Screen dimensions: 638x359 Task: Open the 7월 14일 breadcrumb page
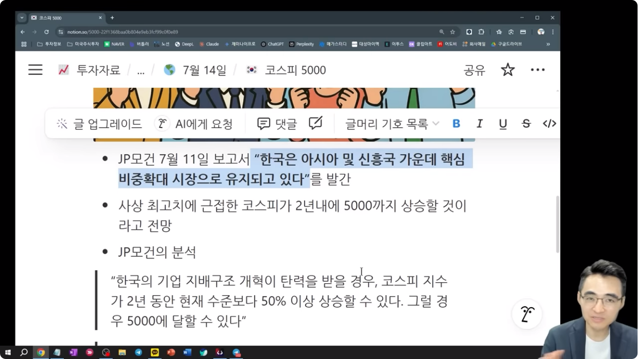204,70
